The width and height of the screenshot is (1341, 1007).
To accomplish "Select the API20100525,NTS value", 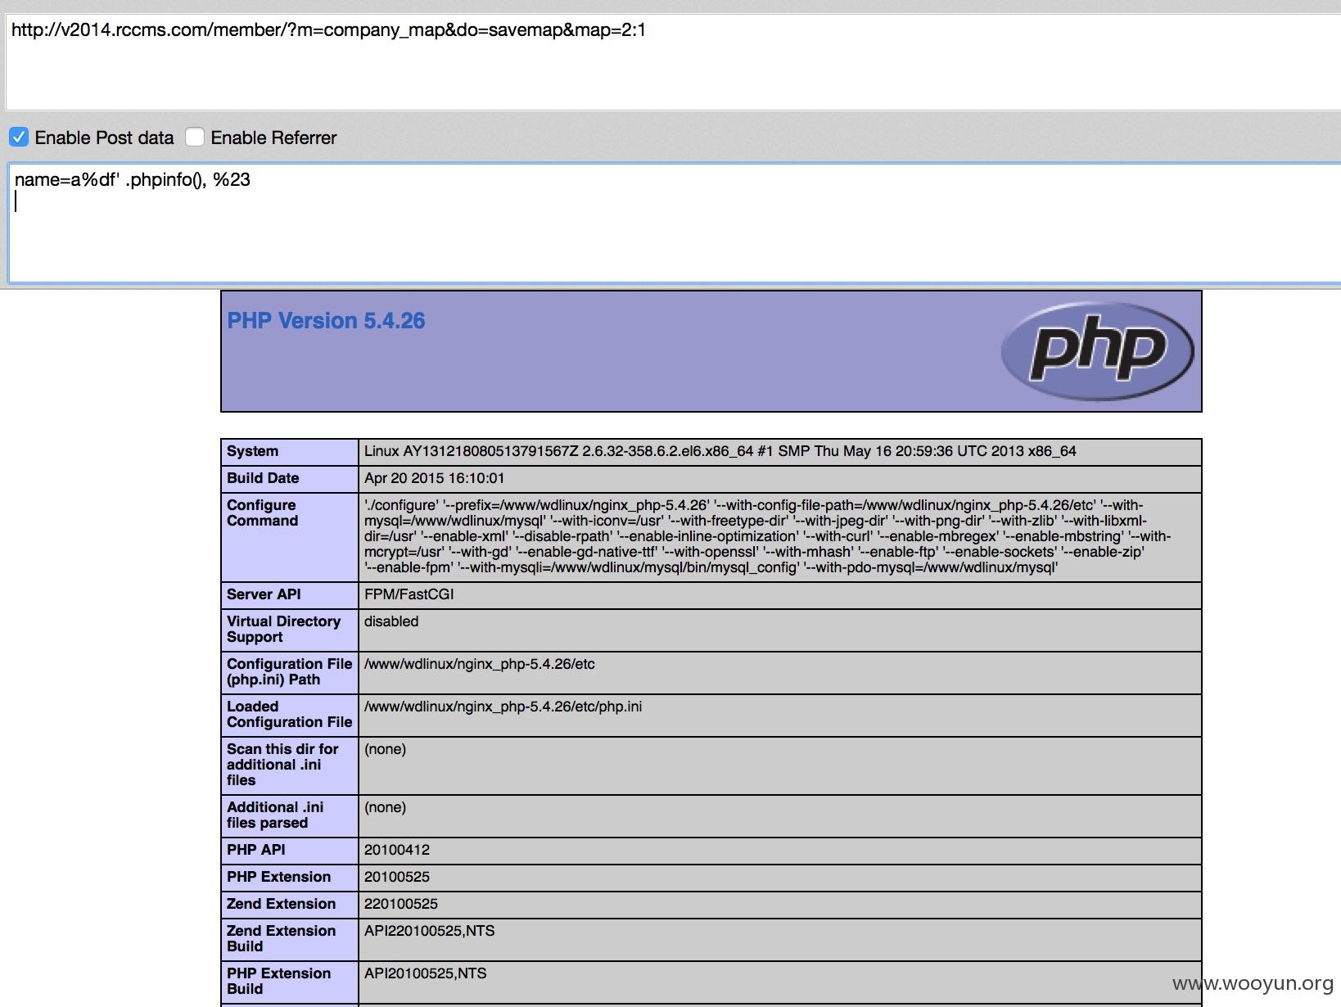I will click(x=425, y=973).
